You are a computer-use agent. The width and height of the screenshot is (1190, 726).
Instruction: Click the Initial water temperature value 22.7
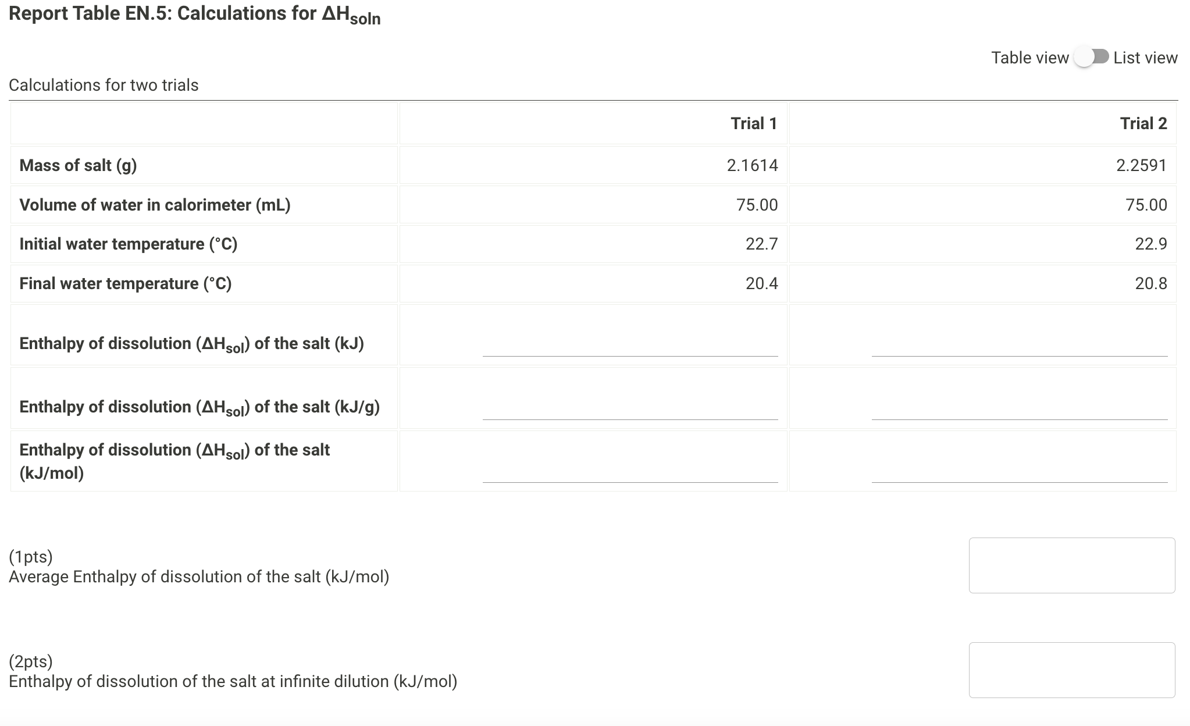[763, 244]
